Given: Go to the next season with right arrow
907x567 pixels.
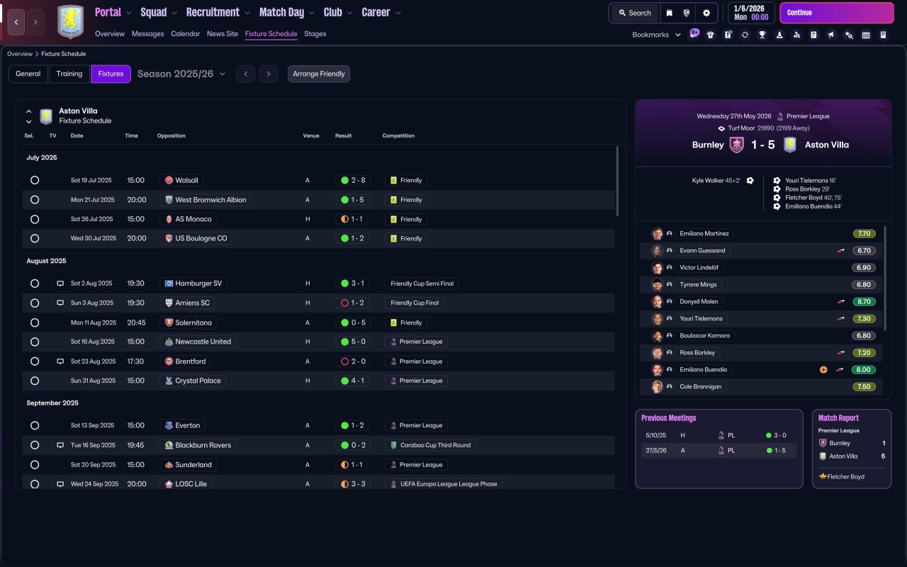Looking at the screenshot, I should click(268, 74).
